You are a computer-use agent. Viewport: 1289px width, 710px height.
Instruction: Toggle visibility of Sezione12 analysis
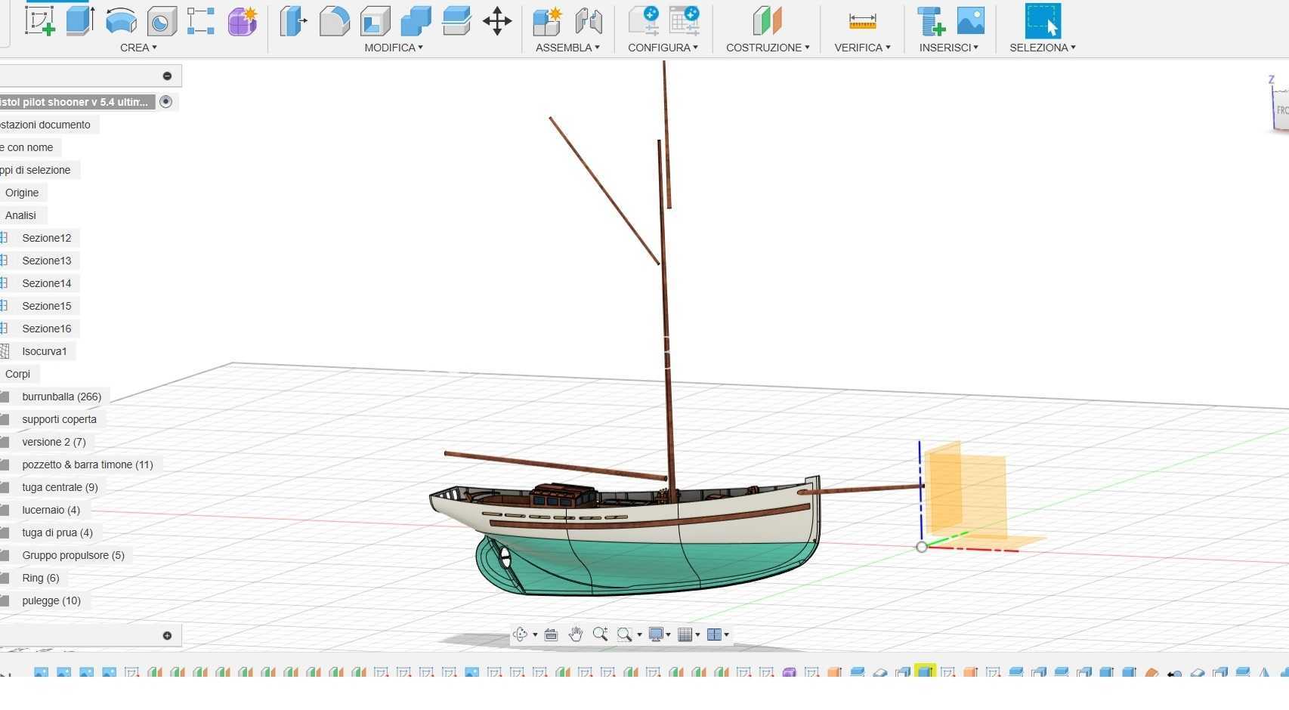click(4, 238)
